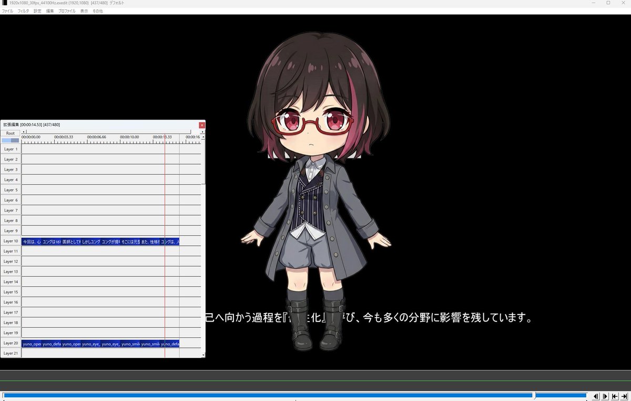This screenshot has height=401, width=631.
Task: Open the 表示 menu
Action: [x=84, y=11]
